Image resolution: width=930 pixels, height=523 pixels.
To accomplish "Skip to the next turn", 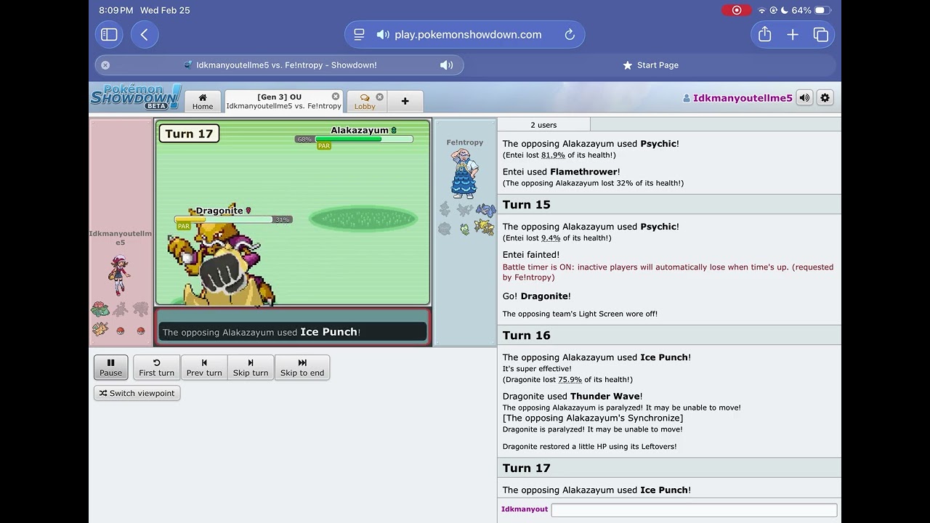I will coord(251,367).
